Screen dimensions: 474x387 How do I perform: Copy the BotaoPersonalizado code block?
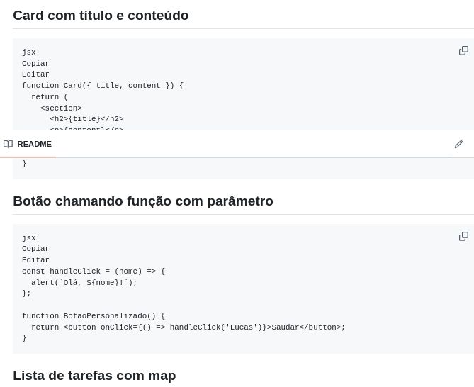(463, 236)
